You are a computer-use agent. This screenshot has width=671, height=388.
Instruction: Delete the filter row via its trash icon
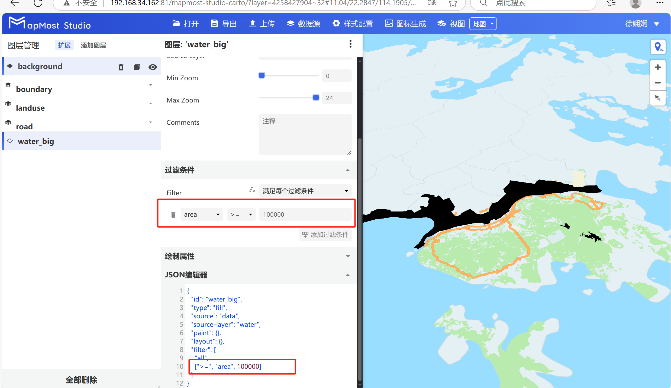(173, 214)
